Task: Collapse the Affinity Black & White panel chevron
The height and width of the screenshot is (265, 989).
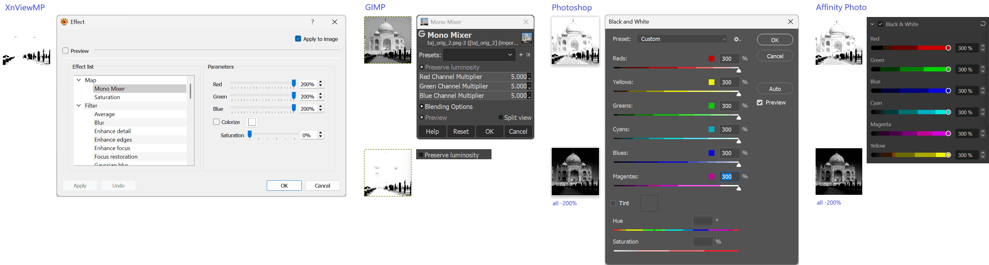Action: click(872, 24)
